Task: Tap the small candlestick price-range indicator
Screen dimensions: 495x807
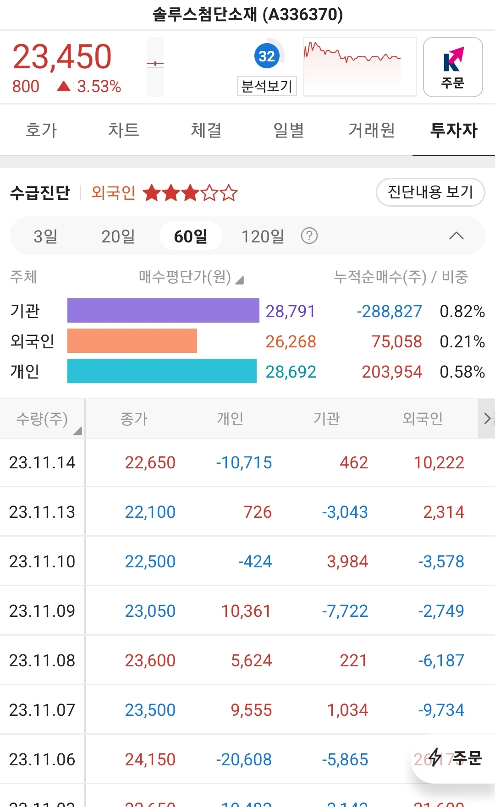Action: [155, 67]
